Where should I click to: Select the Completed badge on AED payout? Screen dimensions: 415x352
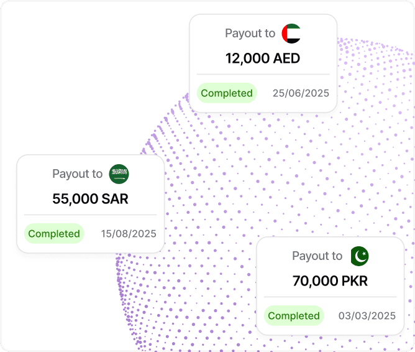point(227,93)
